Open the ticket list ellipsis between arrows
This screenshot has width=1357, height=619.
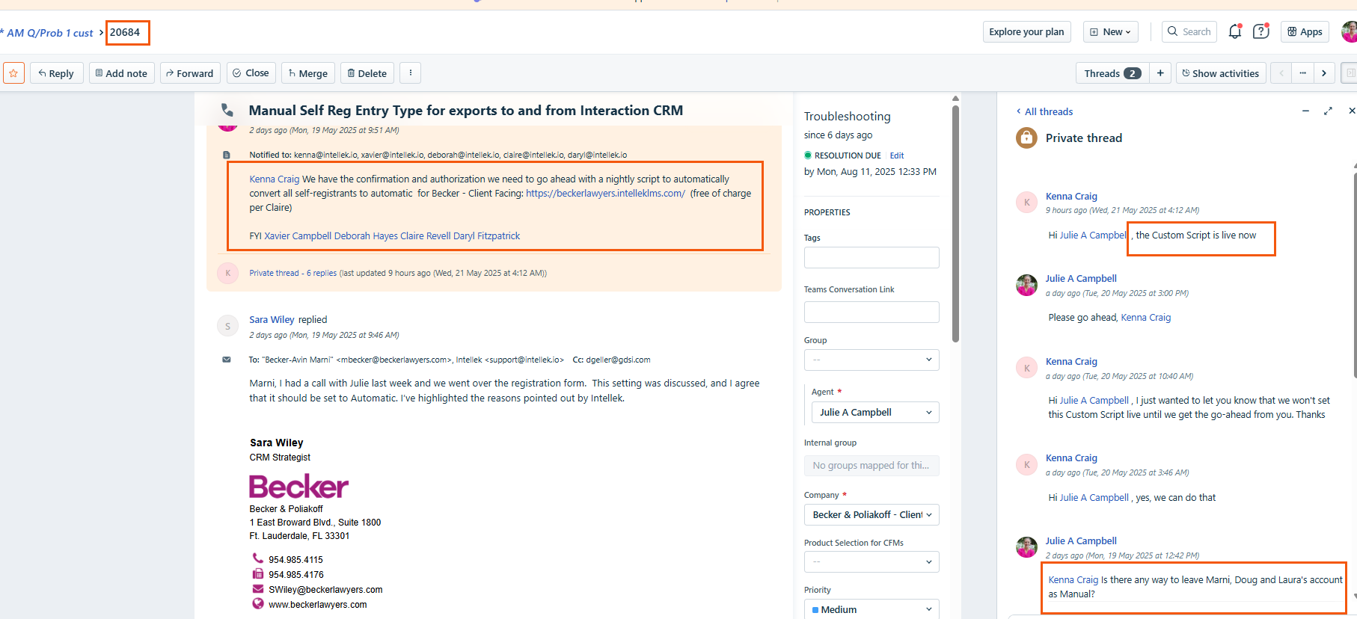coord(1302,73)
